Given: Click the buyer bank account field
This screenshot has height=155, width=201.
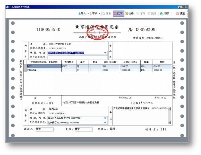Looking at the screenshot, I should click(78, 57).
